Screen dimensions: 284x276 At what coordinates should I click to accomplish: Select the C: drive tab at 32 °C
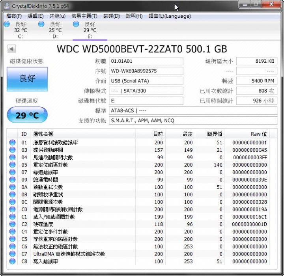click(21, 30)
